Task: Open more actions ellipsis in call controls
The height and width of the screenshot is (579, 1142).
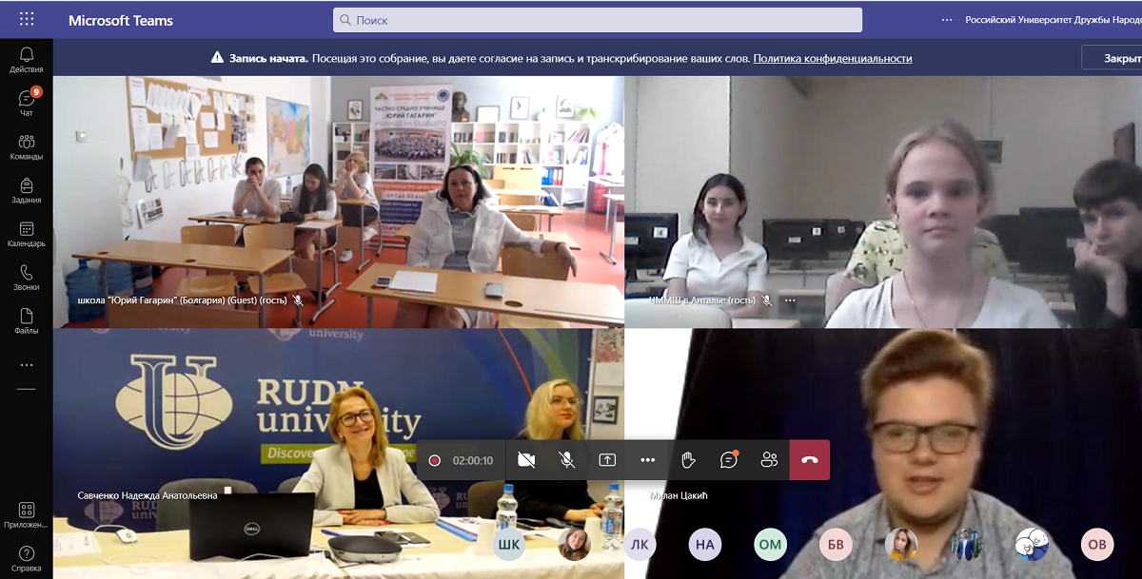Action: (x=648, y=460)
